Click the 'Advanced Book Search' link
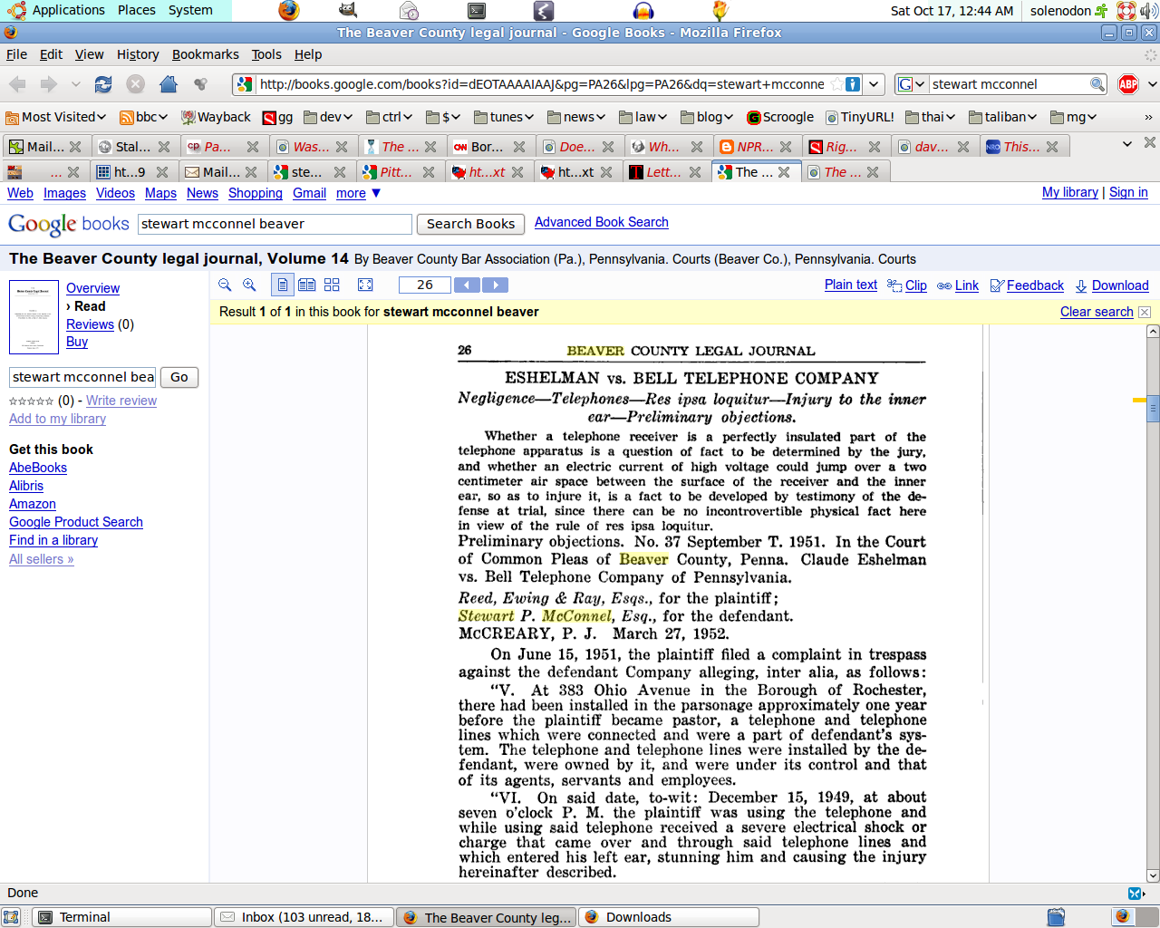The width and height of the screenshot is (1160, 928). [x=601, y=222]
